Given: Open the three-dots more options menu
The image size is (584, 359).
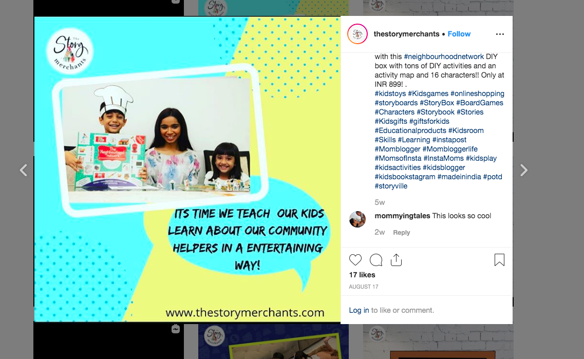Looking at the screenshot, I should click(500, 34).
